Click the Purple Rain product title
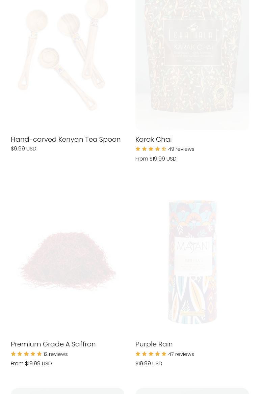 tap(154, 344)
